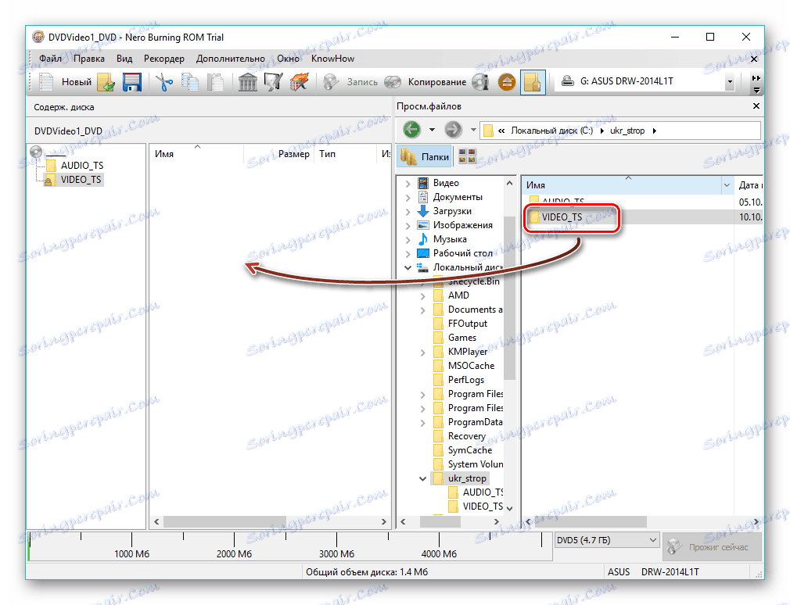Collapse the ukr_strop tree node
The image size is (790, 605).
coord(422,478)
